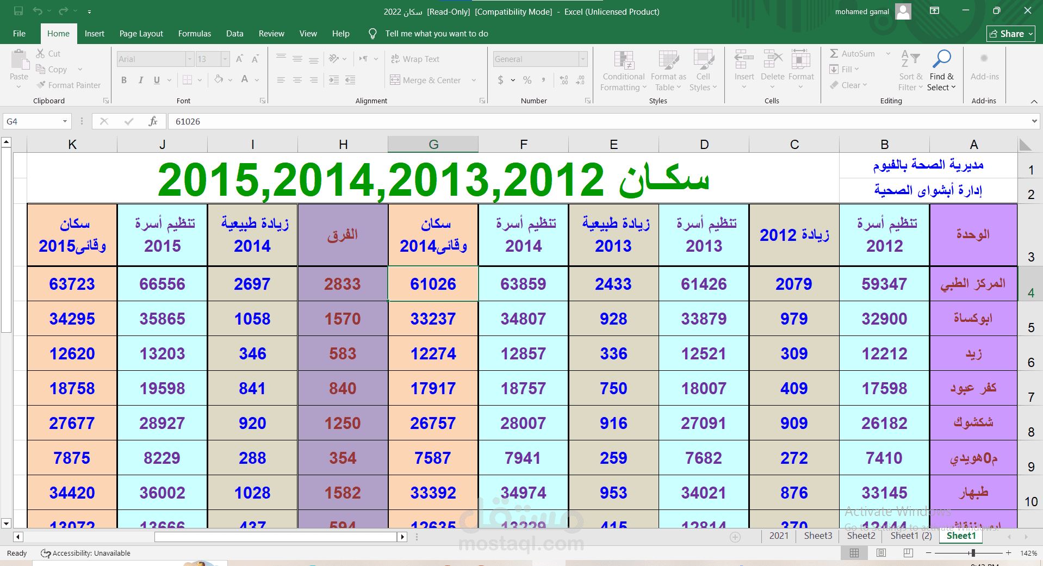The width and height of the screenshot is (1043, 566).
Task: Expand the Name Box dropdown arrow
Action: pos(65,121)
